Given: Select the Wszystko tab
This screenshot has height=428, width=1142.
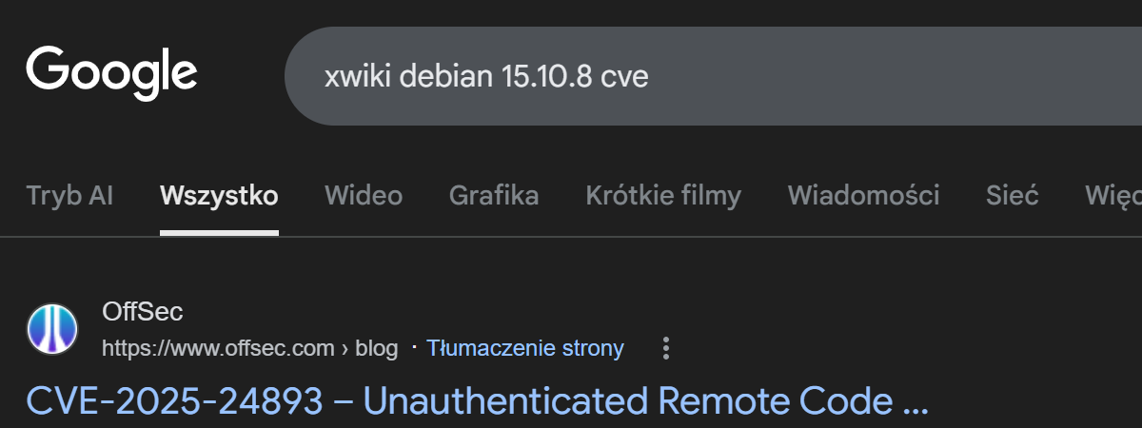Looking at the screenshot, I should tap(219, 196).
